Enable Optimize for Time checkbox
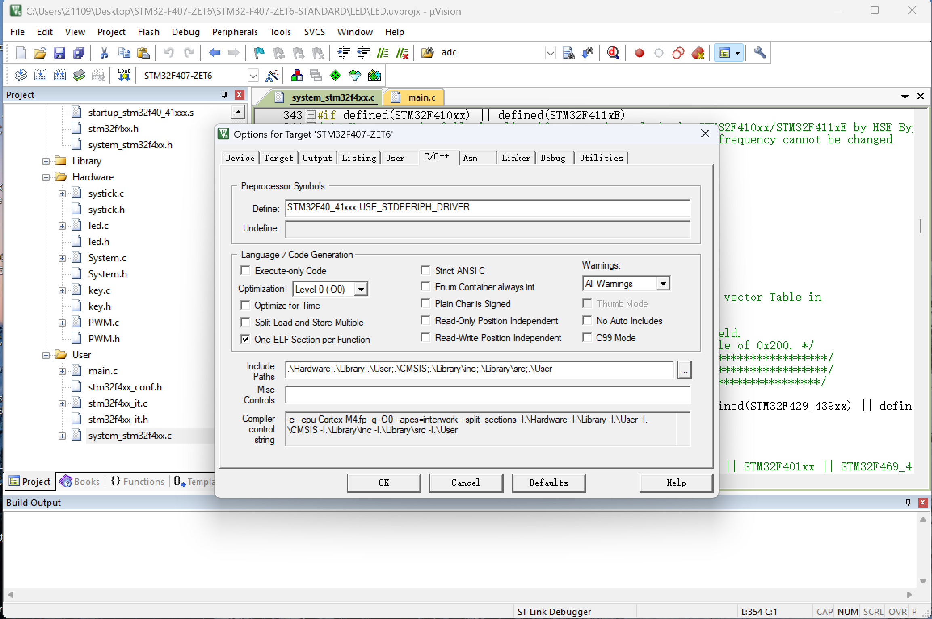The height and width of the screenshot is (619, 932). click(245, 305)
